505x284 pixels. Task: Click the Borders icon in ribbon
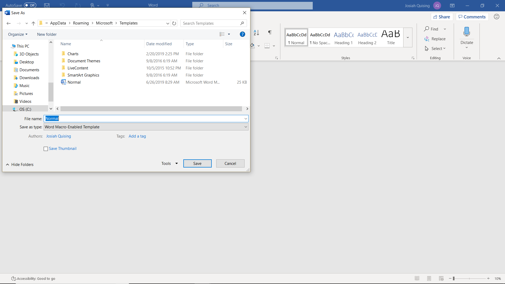267,46
